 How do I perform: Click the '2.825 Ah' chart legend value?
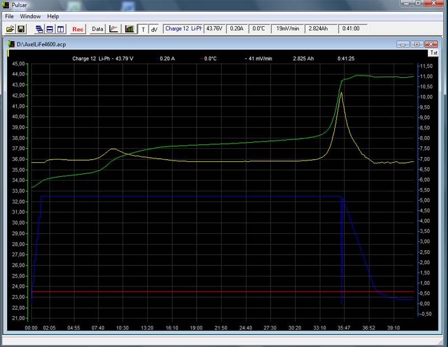[303, 59]
